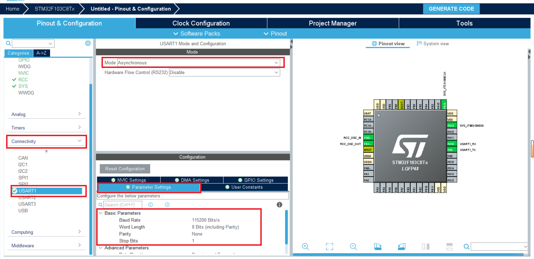This screenshot has width=534, height=259.
Task: Select the Parameter Settings tab
Action: [x=149, y=187]
